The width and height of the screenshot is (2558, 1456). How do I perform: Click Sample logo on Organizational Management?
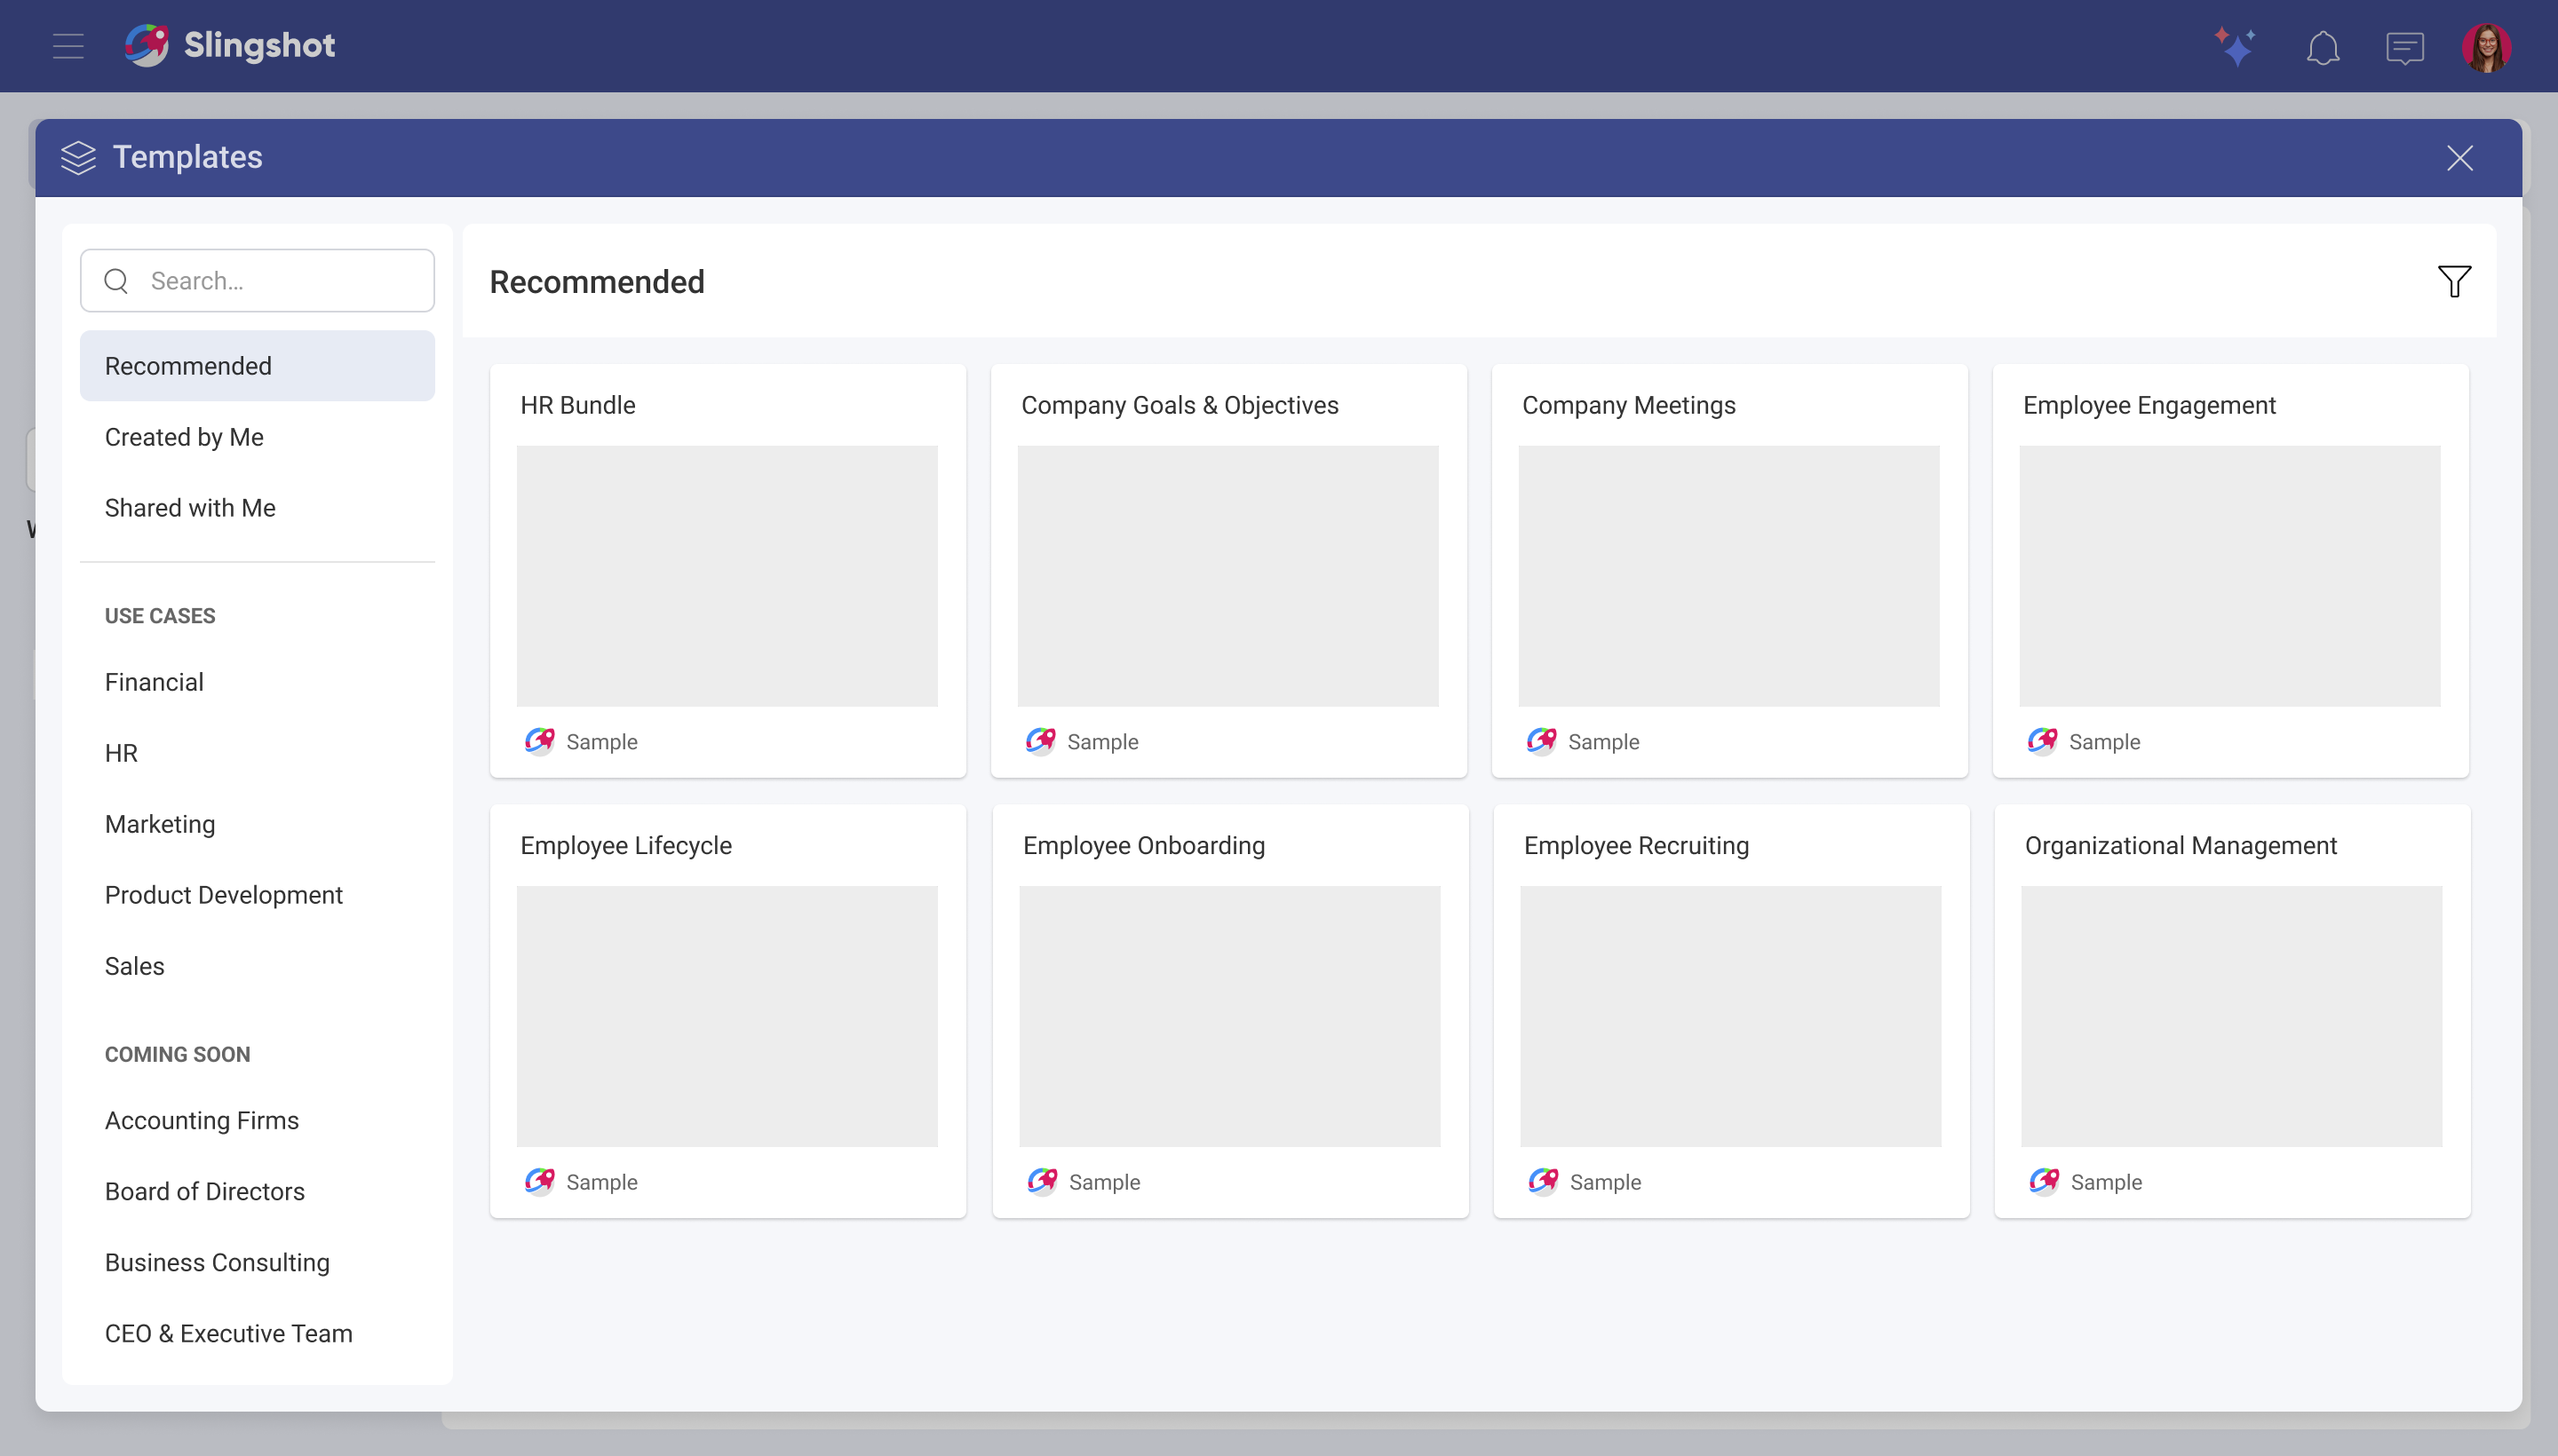tap(2045, 1181)
